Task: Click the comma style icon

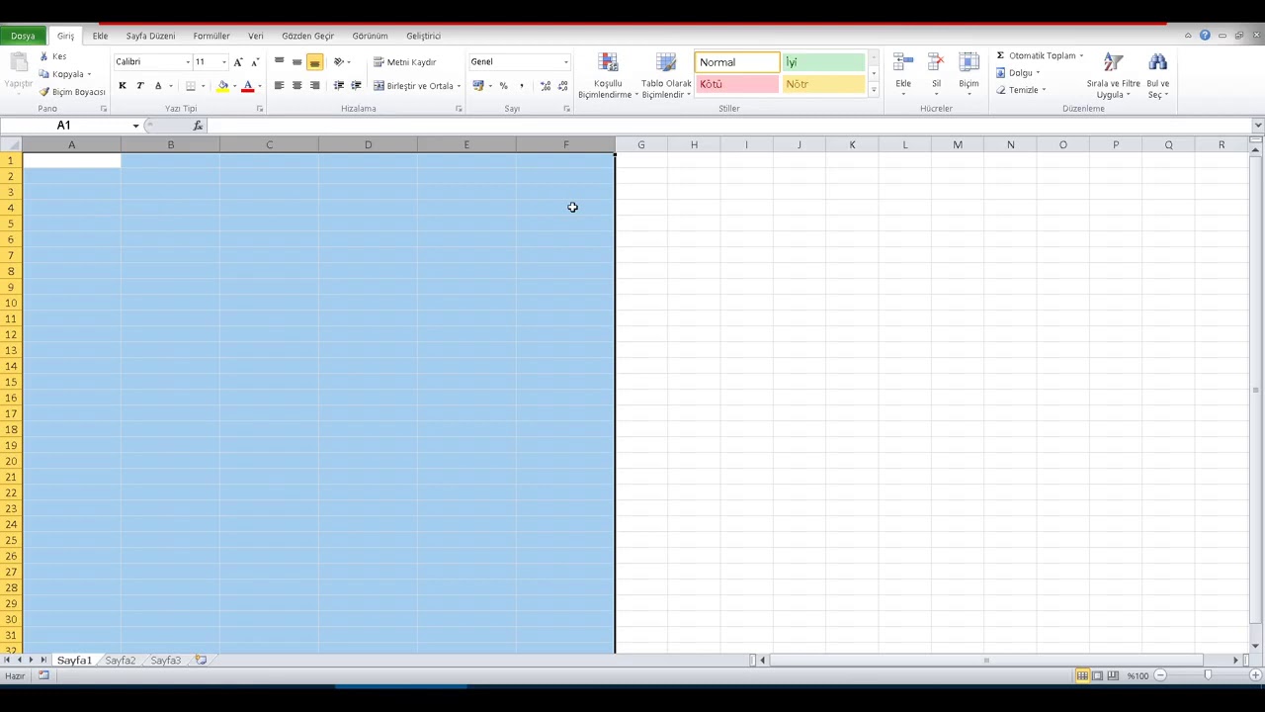Action: click(521, 86)
